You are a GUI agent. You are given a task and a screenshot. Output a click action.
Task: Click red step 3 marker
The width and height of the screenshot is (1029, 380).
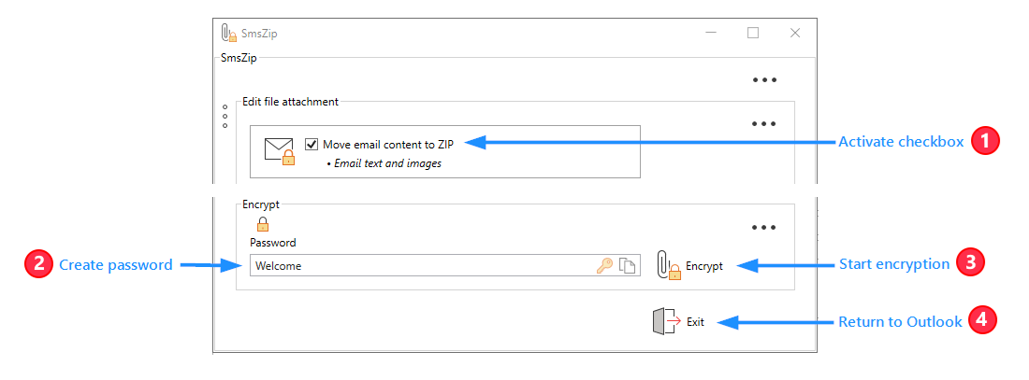pyautogui.click(x=972, y=264)
